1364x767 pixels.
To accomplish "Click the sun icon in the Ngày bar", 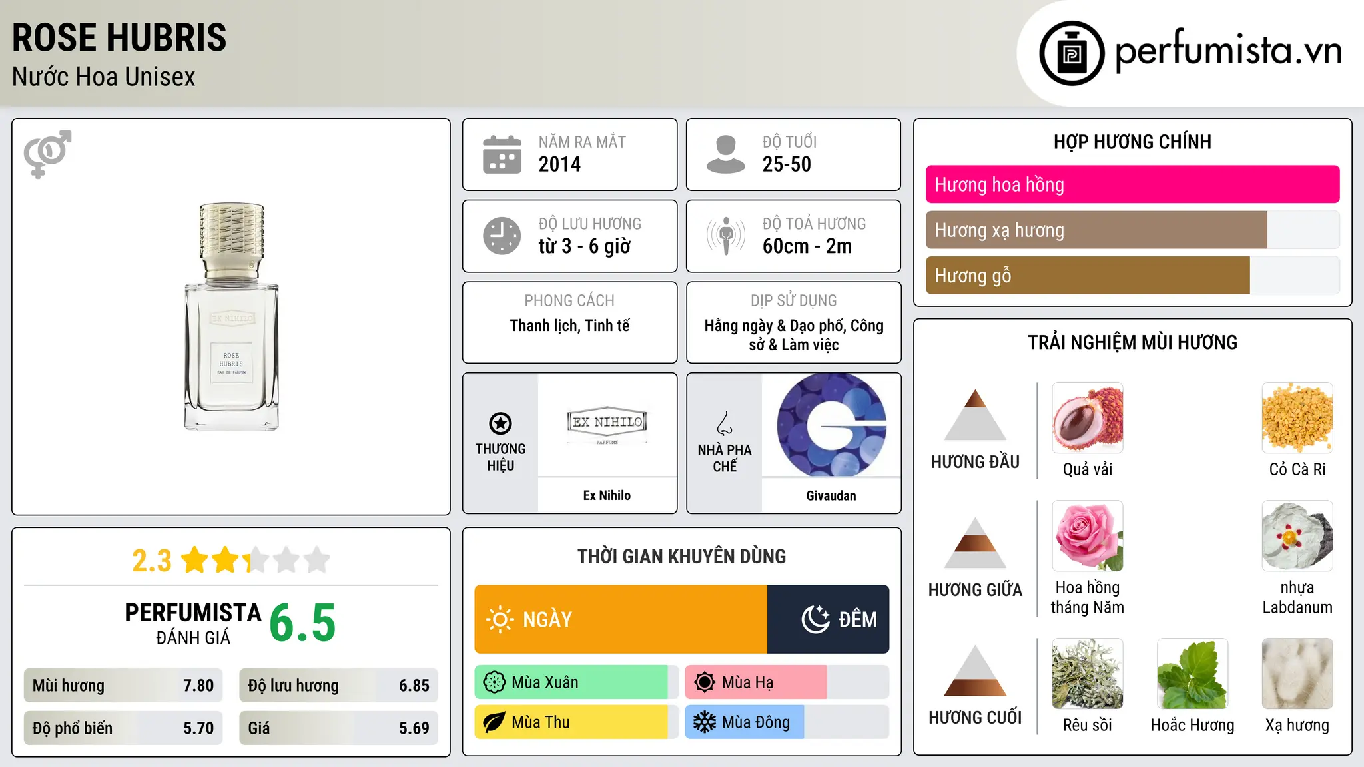I will click(x=500, y=619).
